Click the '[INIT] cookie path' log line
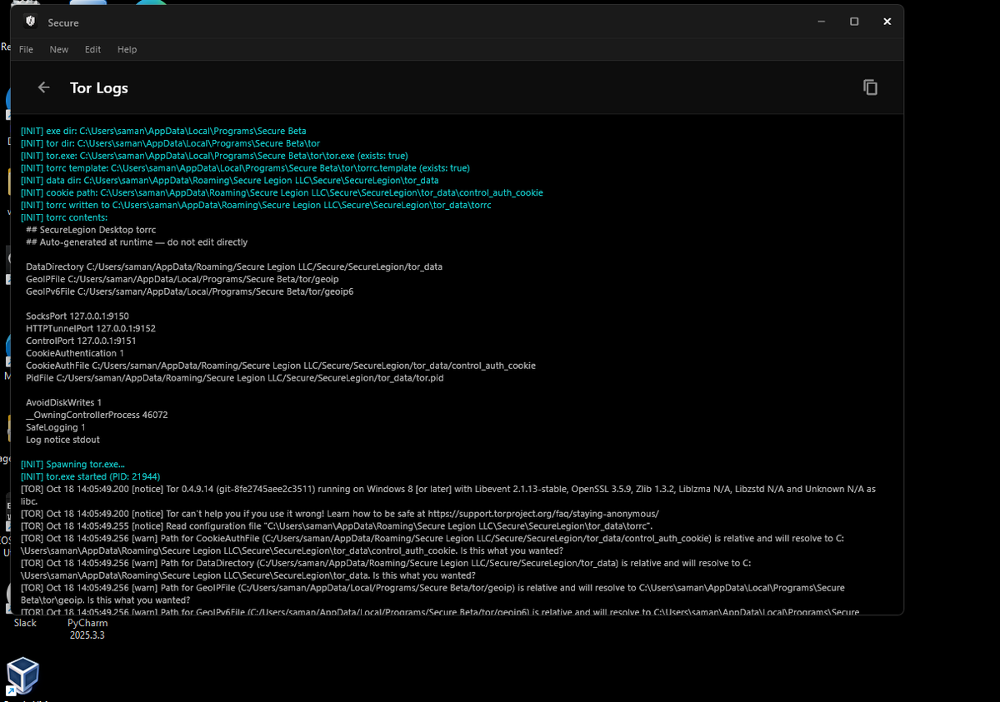 coord(282,192)
